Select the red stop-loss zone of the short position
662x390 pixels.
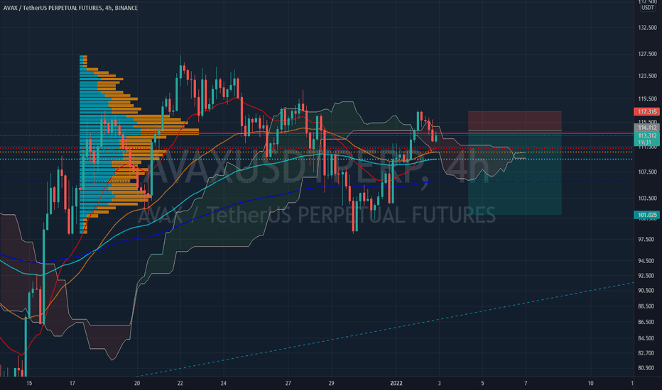tap(515, 121)
